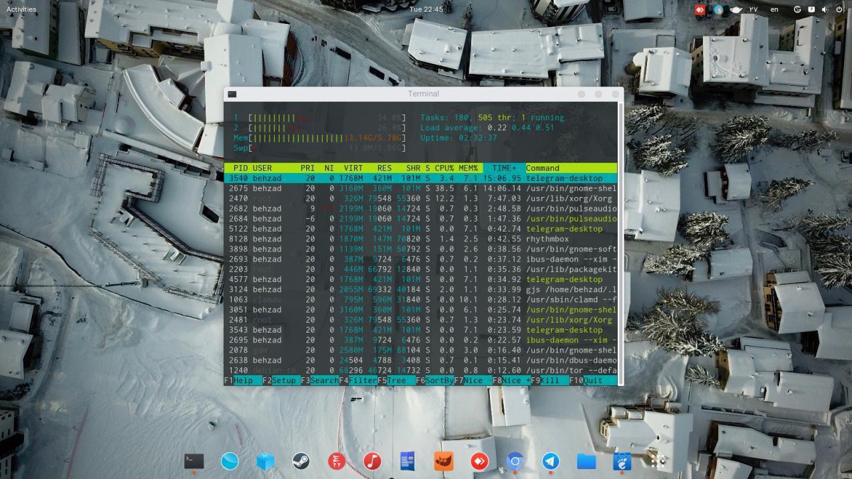Sort processes by the MEM% column header

468,168
